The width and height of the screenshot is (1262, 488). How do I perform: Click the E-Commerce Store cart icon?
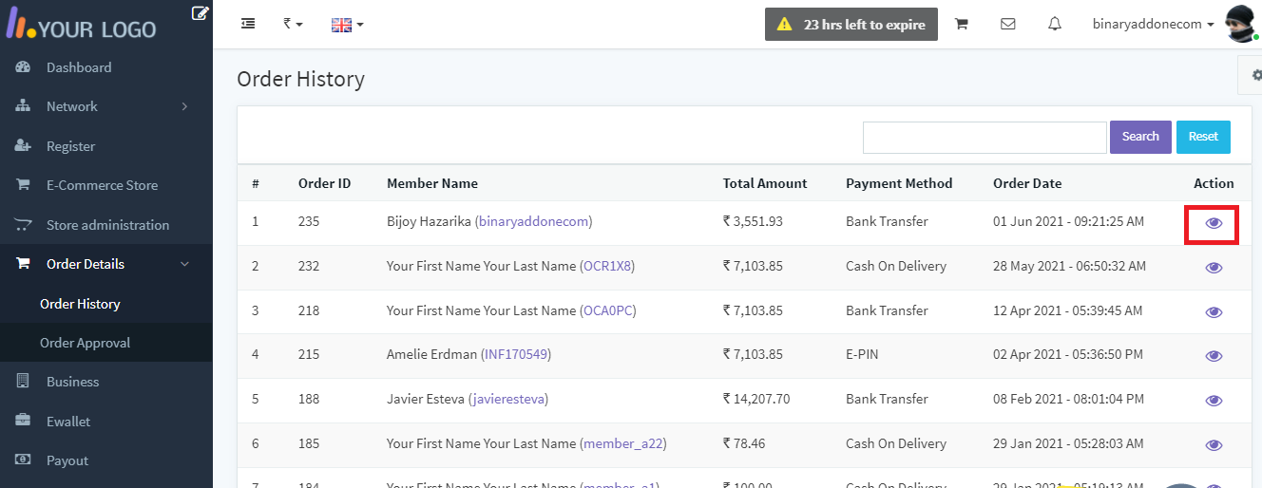click(x=23, y=185)
